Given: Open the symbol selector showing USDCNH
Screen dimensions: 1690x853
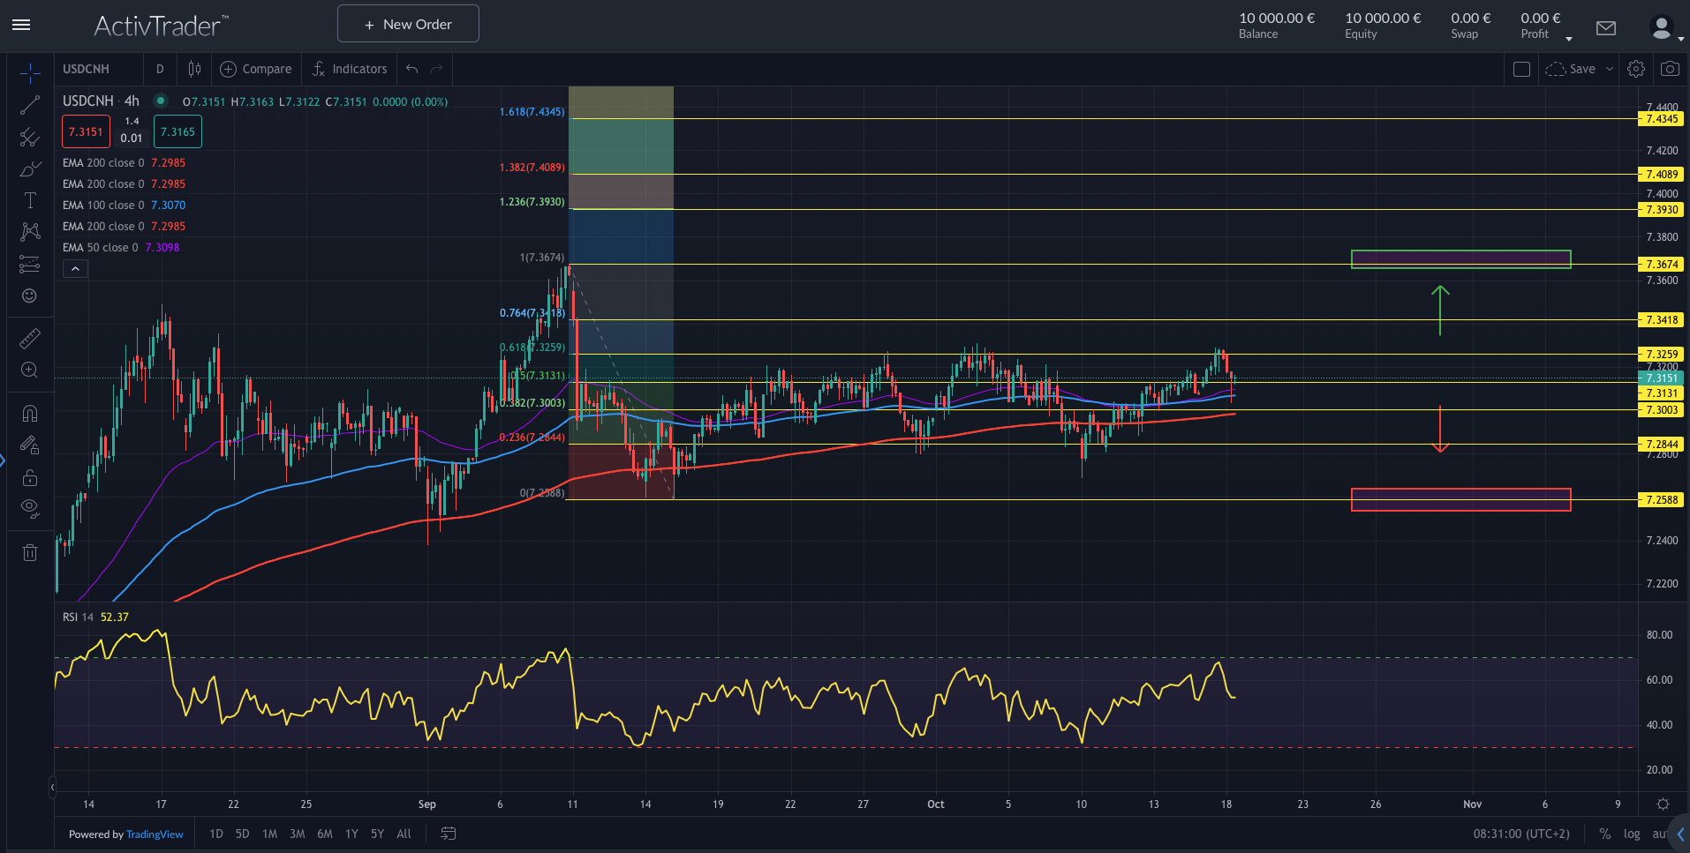Looking at the screenshot, I should (88, 68).
